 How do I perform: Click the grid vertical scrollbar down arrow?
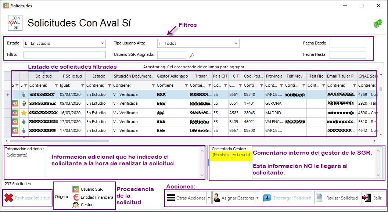[381, 134]
